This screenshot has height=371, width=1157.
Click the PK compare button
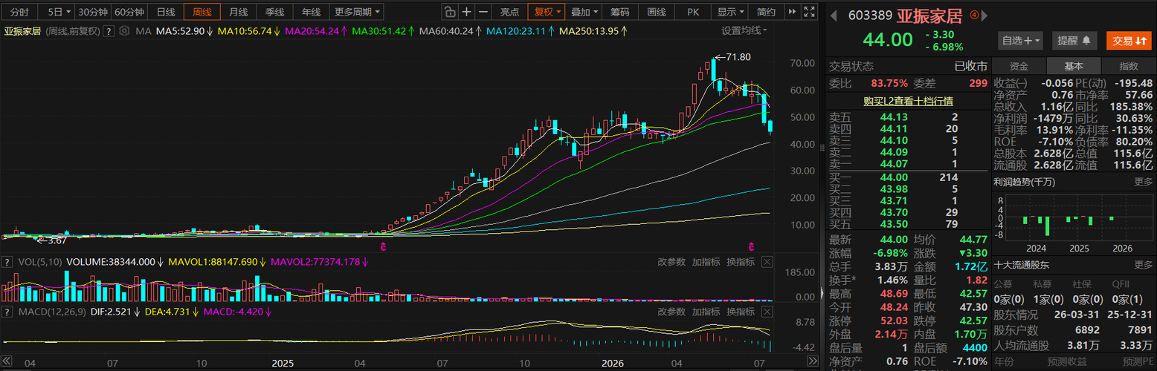click(693, 12)
